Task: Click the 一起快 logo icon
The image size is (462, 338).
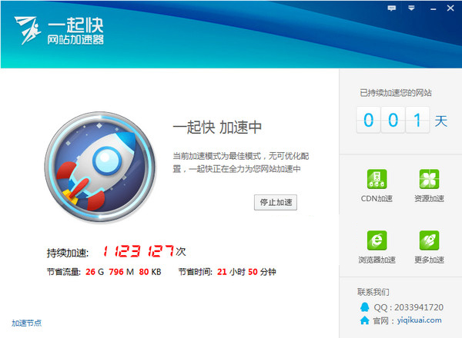Action: [x=28, y=30]
